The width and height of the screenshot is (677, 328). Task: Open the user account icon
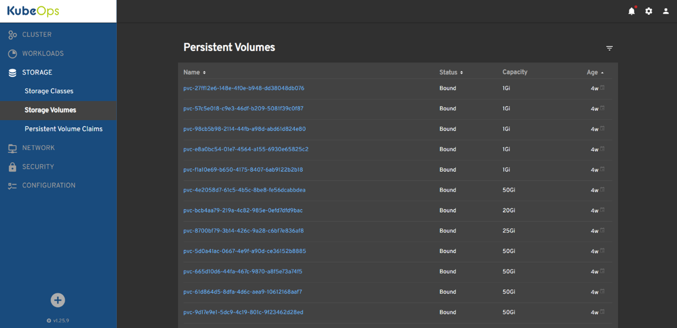point(666,11)
